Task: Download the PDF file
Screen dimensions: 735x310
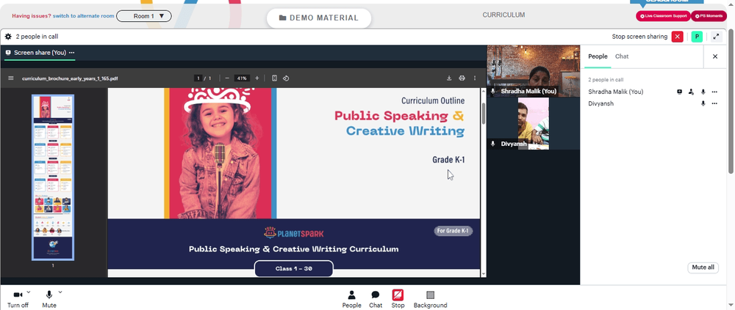Action: [449, 78]
